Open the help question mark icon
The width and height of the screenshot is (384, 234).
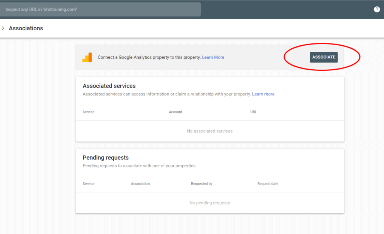pyautogui.click(x=377, y=9)
